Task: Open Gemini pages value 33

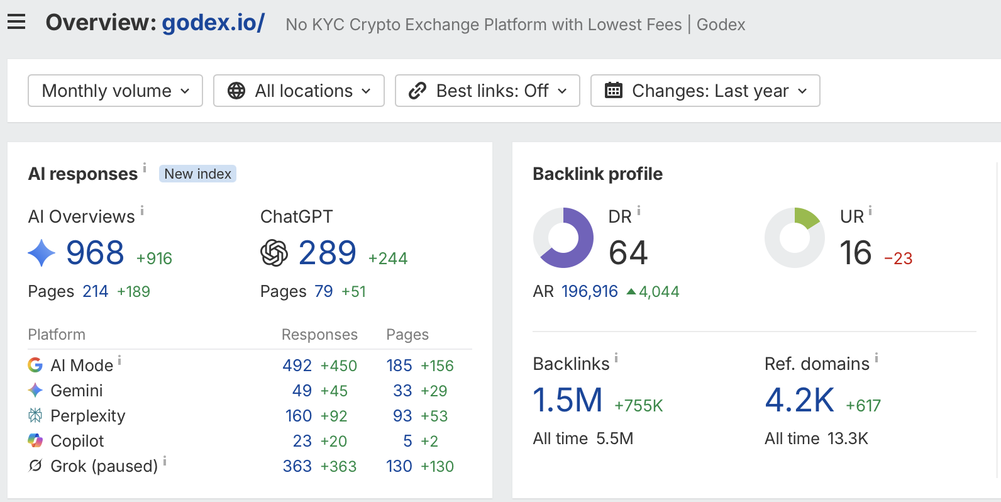Action: point(402,391)
